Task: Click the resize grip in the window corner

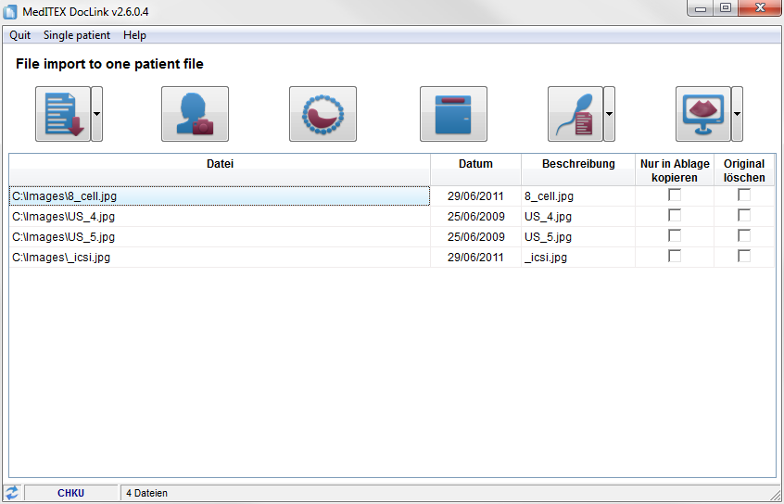Action: pos(775,494)
